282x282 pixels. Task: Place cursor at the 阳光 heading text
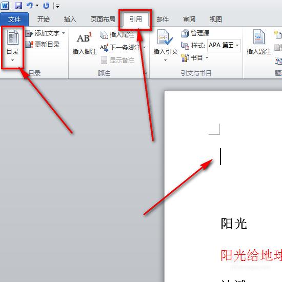(x=234, y=224)
